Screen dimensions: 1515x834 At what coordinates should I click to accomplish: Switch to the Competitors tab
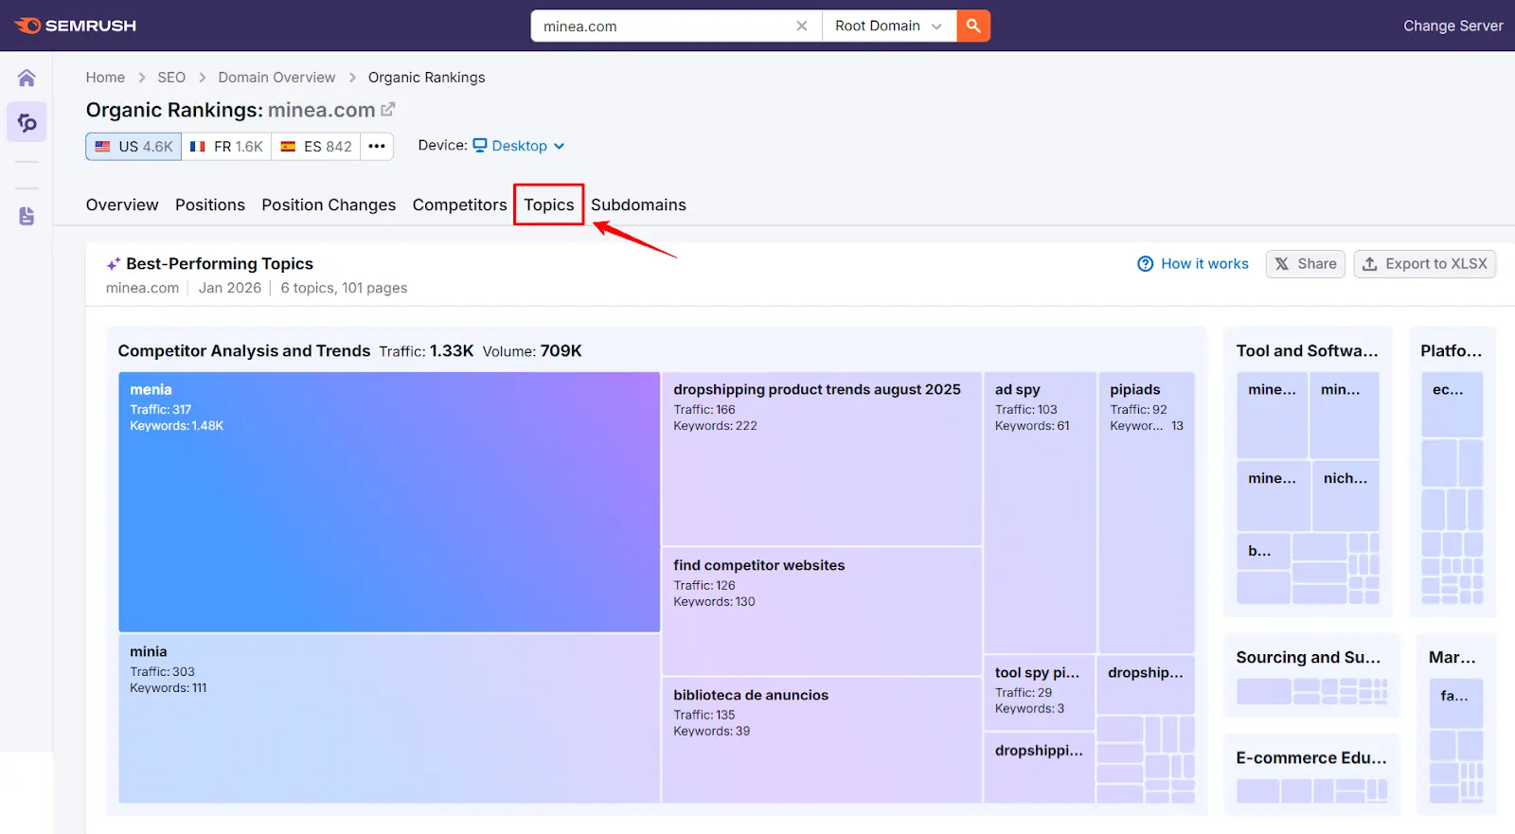point(459,204)
